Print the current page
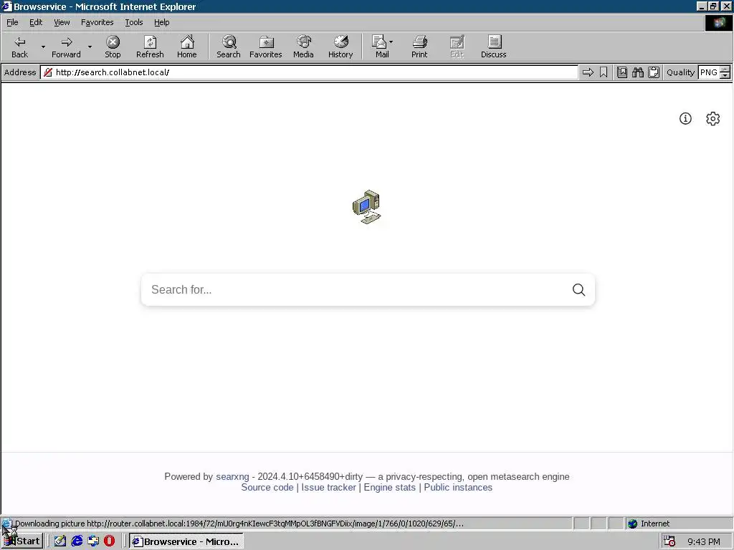The image size is (734, 550). click(419, 47)
